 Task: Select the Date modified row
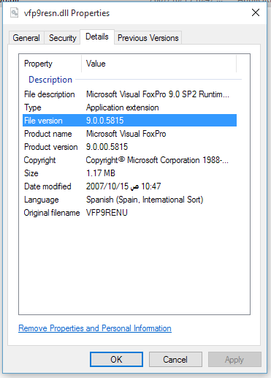(x=129, y=186)
